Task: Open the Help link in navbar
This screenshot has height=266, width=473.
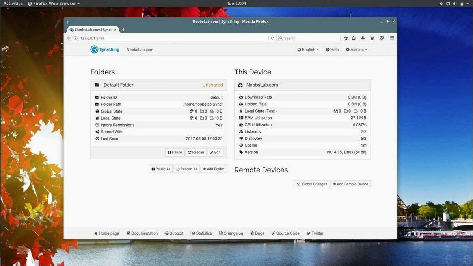Action: [x=332, y=50]
